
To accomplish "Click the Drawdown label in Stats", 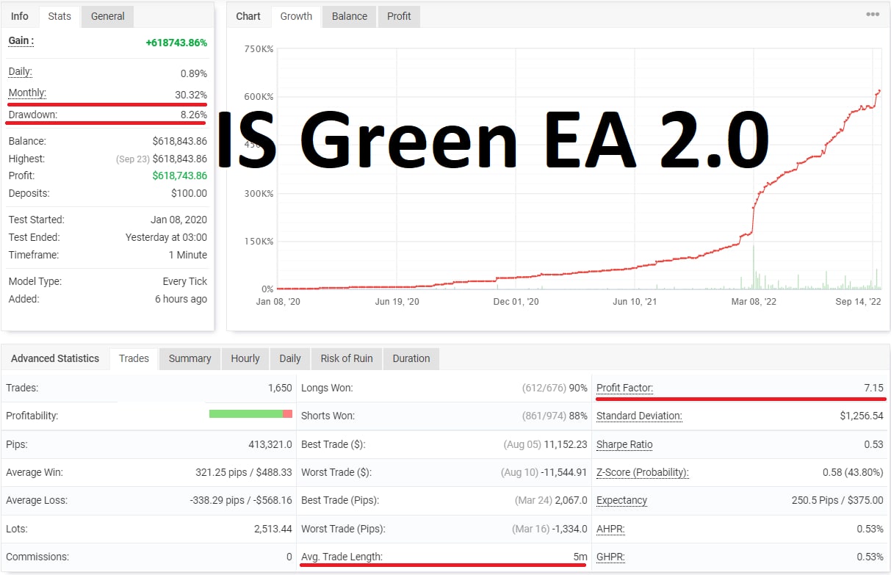I will [32, 115].
